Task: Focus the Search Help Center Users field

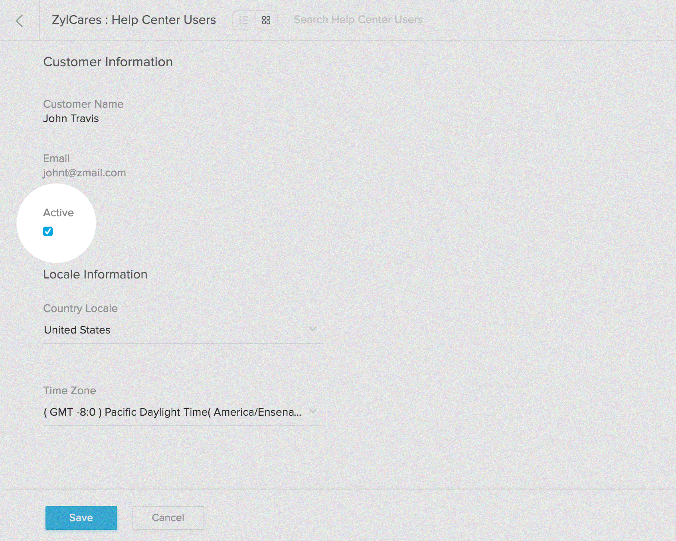Action: click(x=358, y=20)
